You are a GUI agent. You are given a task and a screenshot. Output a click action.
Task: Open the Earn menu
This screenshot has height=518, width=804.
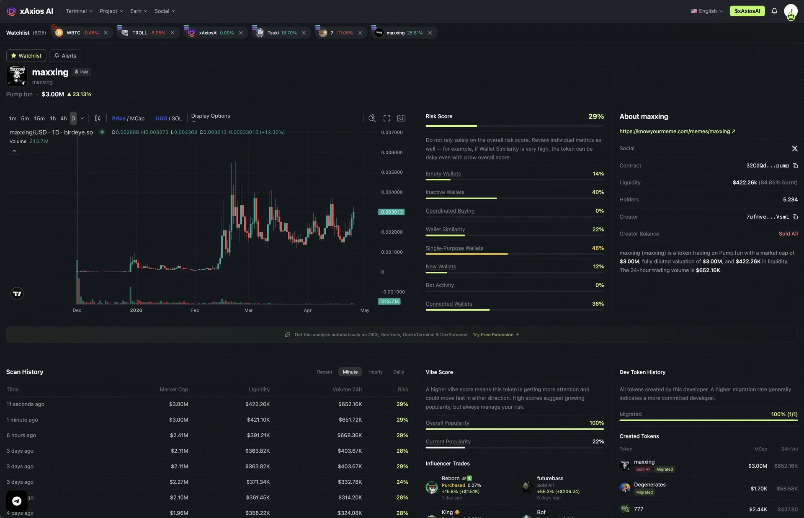coord(139,11)
